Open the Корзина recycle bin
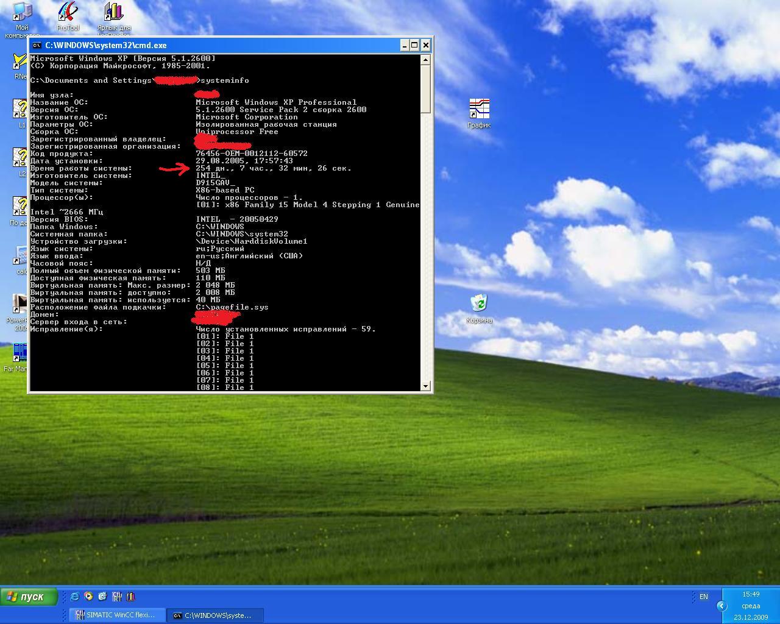 (479, 303)
